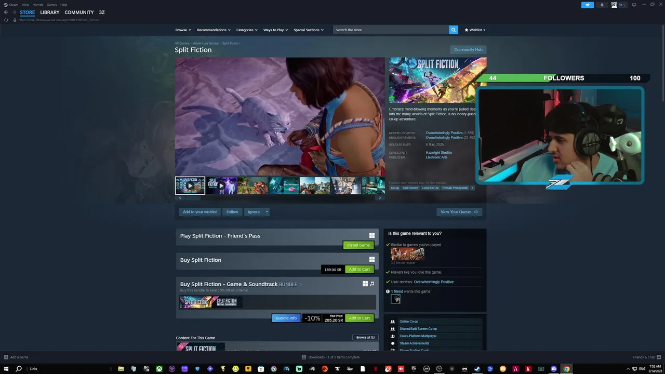665x374 pixels.
Task: Expand the Categories menu
Action: point(247,30)
